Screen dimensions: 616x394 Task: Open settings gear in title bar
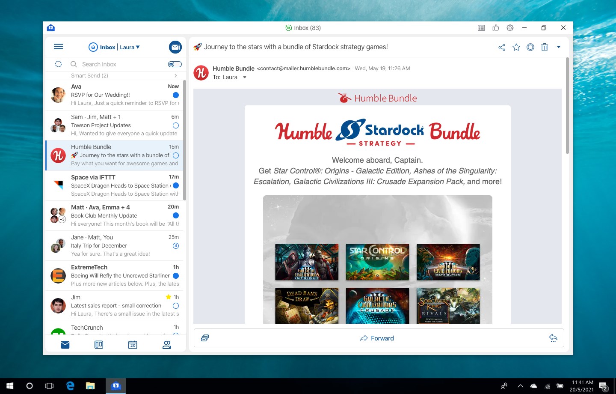(510, 28)
